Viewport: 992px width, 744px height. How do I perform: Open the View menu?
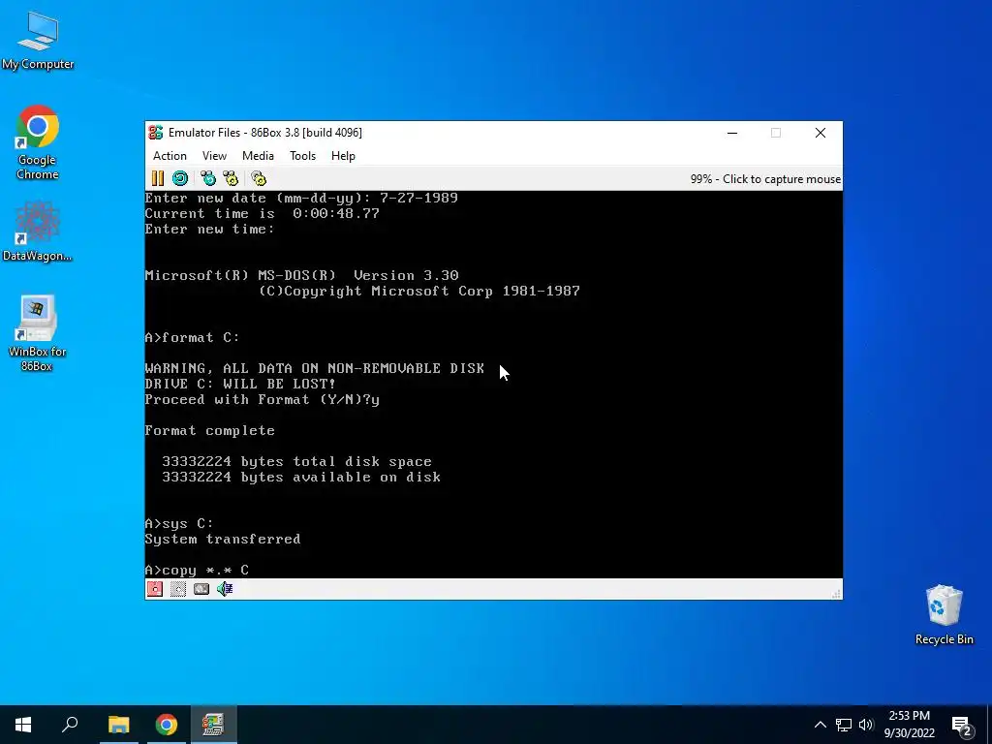(214, 156)
